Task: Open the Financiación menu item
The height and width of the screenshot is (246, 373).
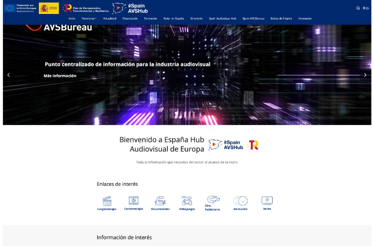Action: click(130, 19)
